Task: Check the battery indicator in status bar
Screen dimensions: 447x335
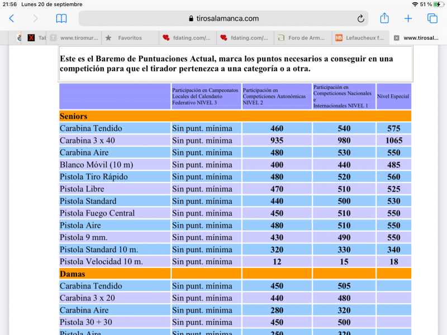Action: [438, 4]
